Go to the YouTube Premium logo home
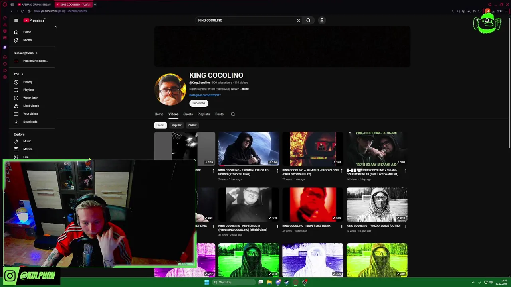Viewport: 511px width, 287px height. click(34, 20)
